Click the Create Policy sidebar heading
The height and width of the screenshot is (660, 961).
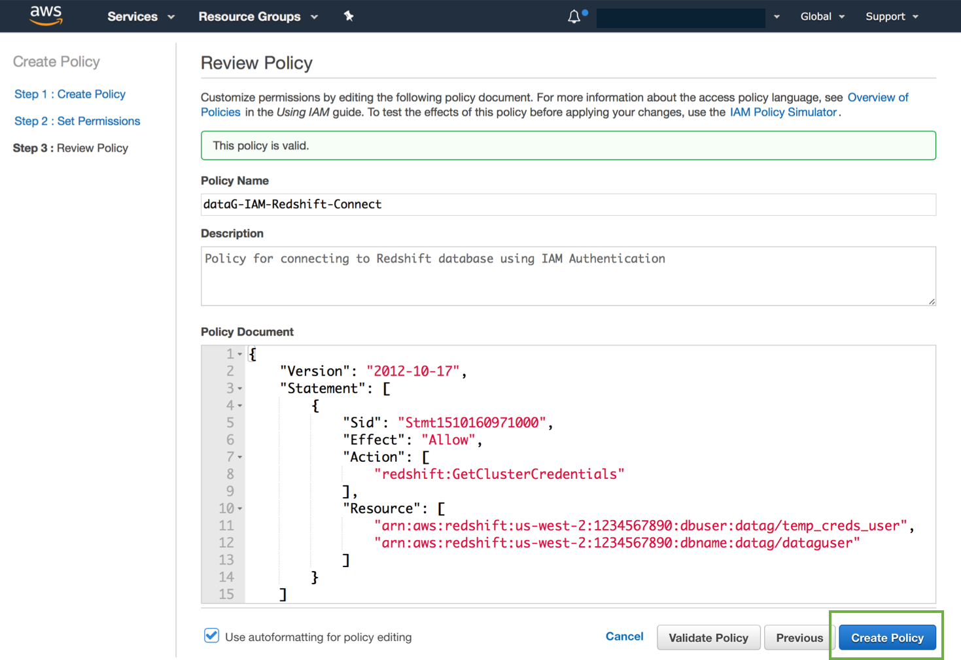pyautogui.click(x=56, y=61)
